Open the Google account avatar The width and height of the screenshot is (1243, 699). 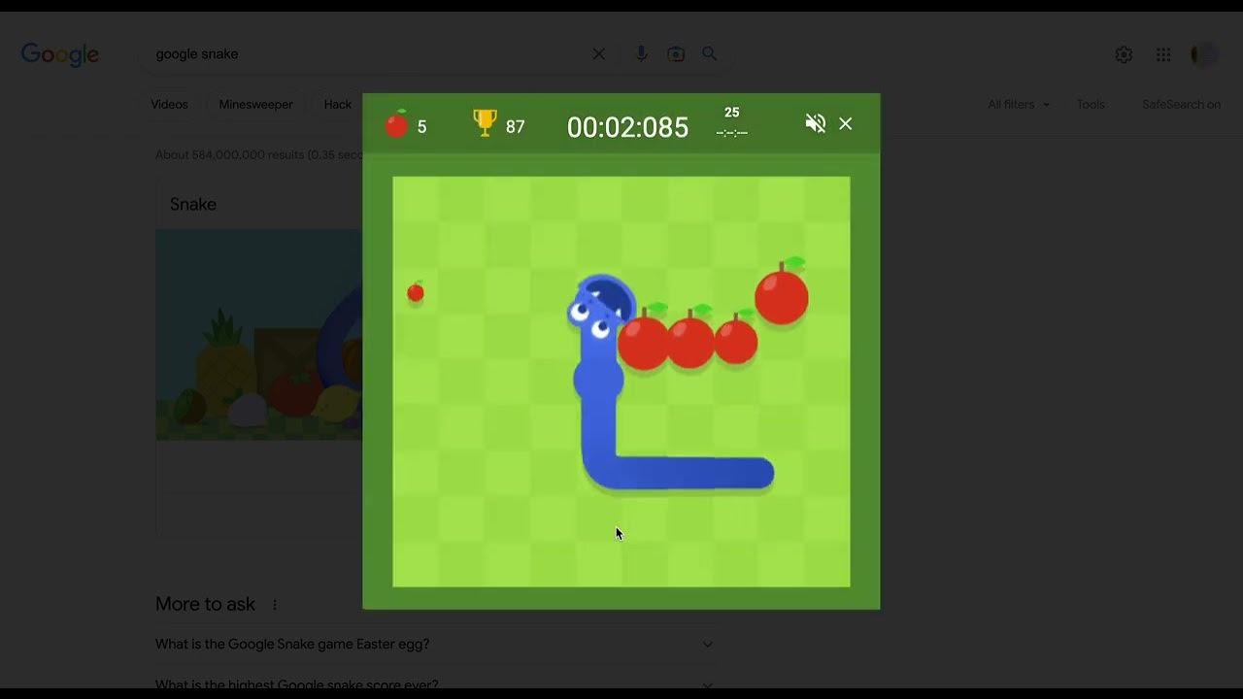1204,54
